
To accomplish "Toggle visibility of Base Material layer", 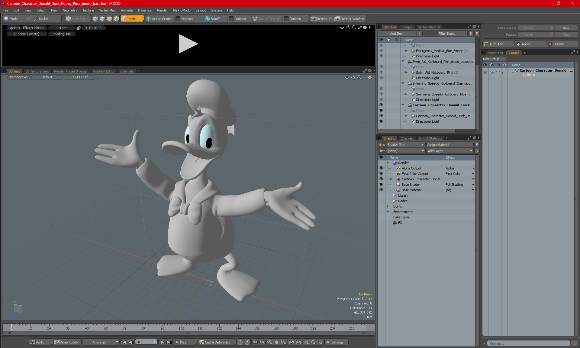I will 381,190.
